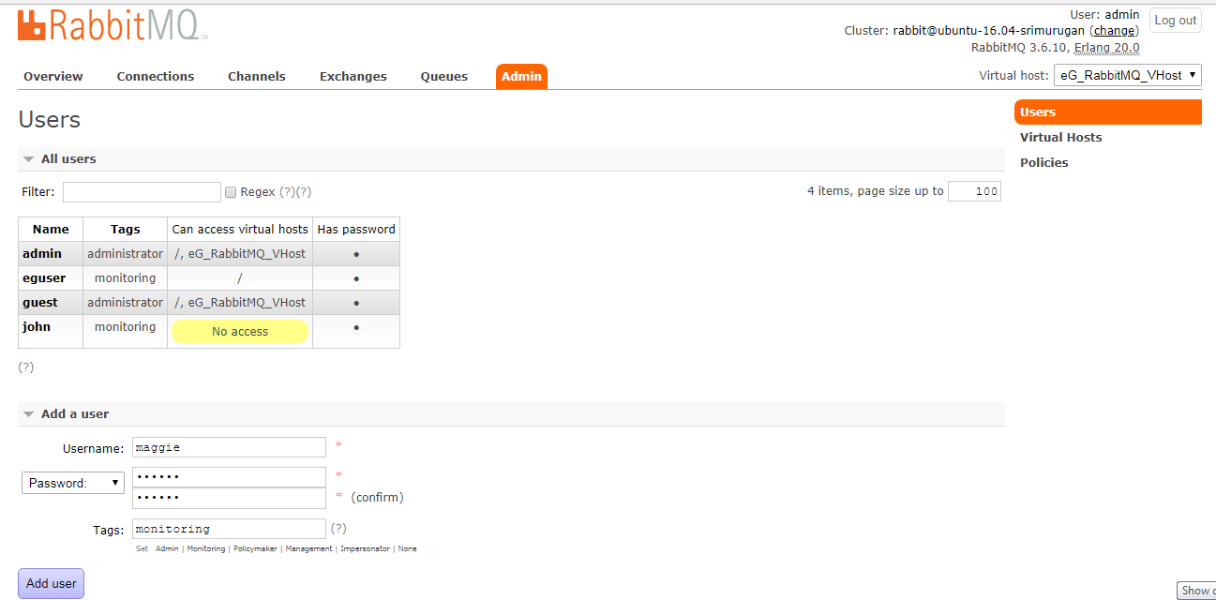Sort users by Name column
Viewport: 1216px width, 600px height.
pos(51,230)
